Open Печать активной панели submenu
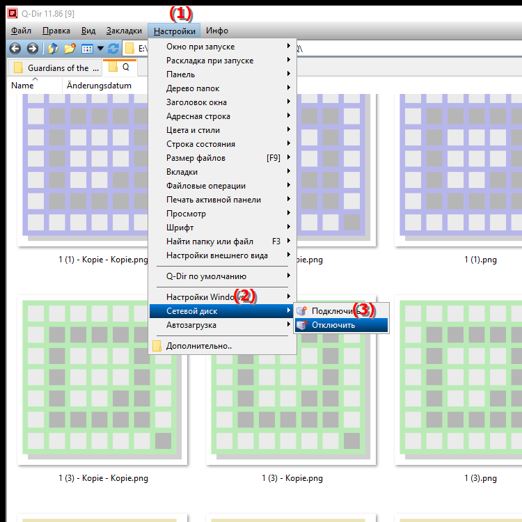Screen dimensions: 522x522 pyautogui.click(x=223, y=200)
